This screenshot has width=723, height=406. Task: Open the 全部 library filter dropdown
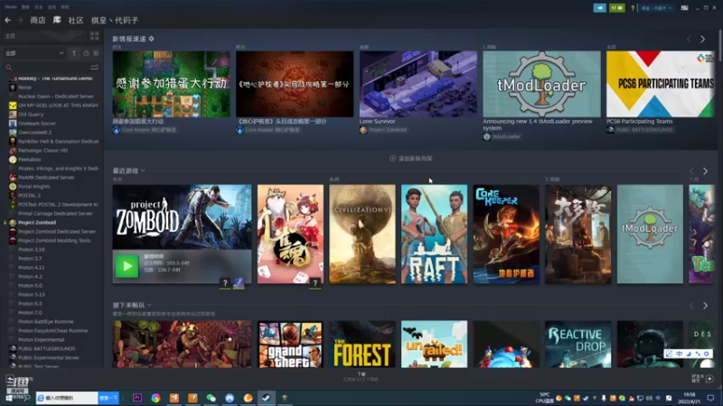click(x=34, y=53)
